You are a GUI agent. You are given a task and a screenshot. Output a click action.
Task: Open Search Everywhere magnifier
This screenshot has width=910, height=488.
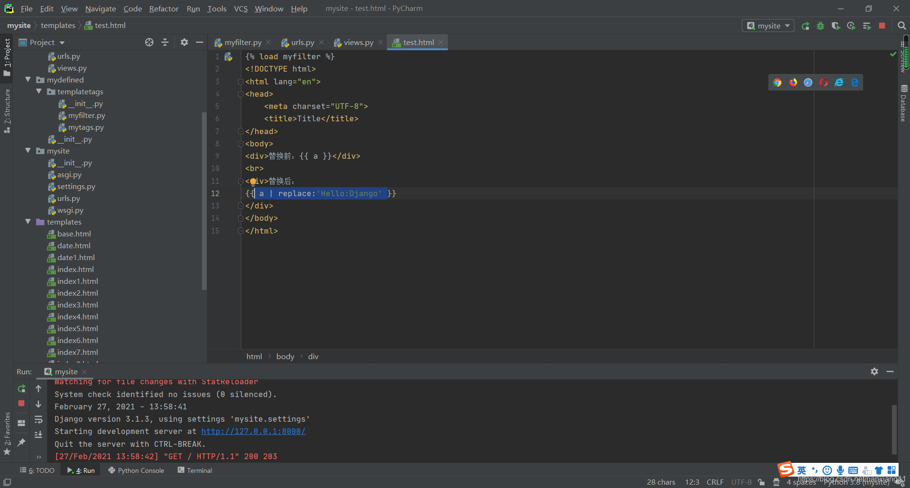tap(901, 26)
